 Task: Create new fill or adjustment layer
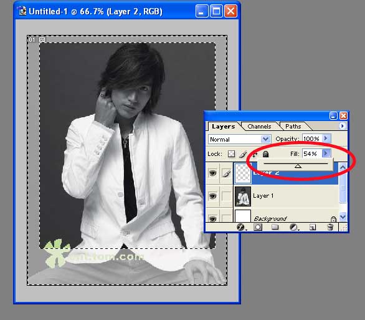pos(293,227)
